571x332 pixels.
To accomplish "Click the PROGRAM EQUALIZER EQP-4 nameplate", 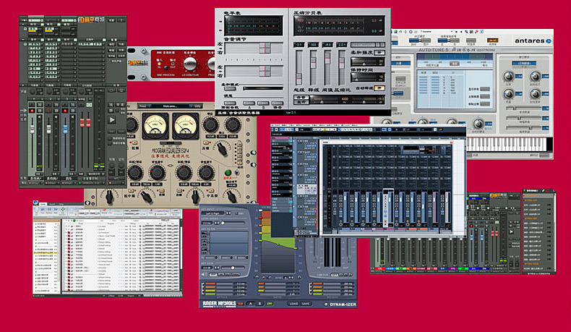I will [170, 149].
